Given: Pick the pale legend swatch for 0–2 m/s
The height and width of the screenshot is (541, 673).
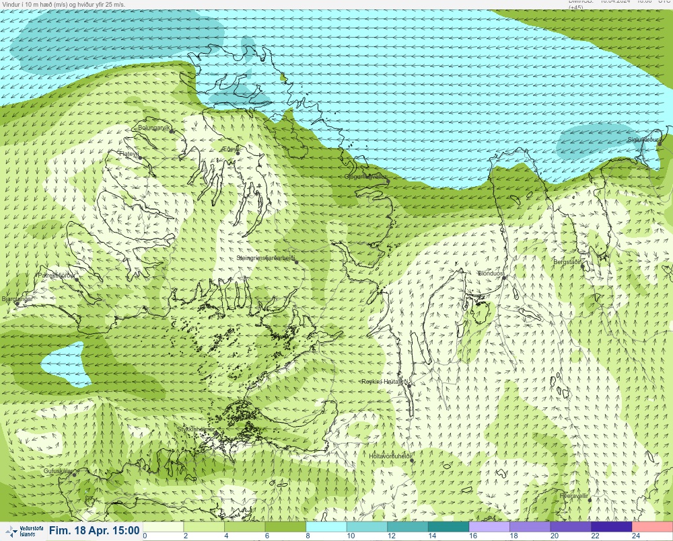Looking at the screenshot, I should coord(163,526).
